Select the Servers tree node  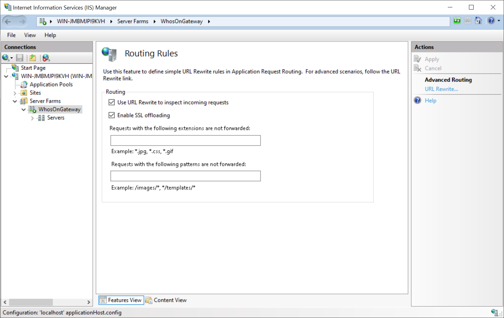56,117
